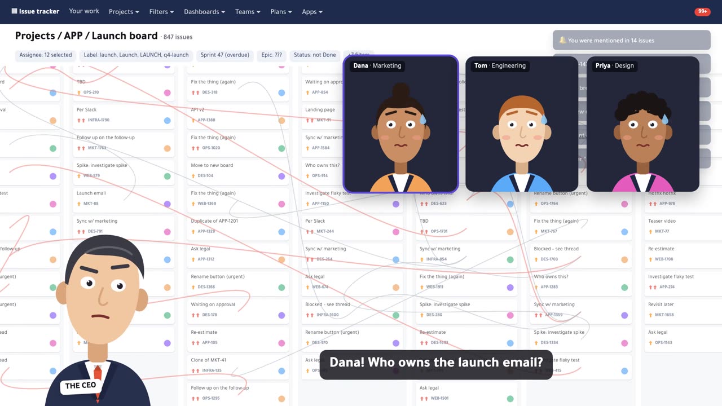Click the Projects breadcrumb in the page title
This screenshot has width=722, height=406.
[x=36, y=36]
